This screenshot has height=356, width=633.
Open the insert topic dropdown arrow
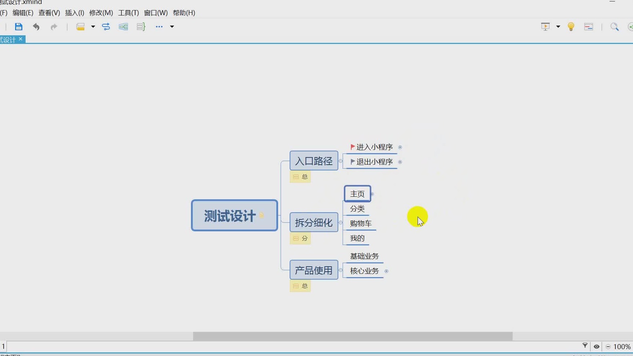tap(93, 27)
